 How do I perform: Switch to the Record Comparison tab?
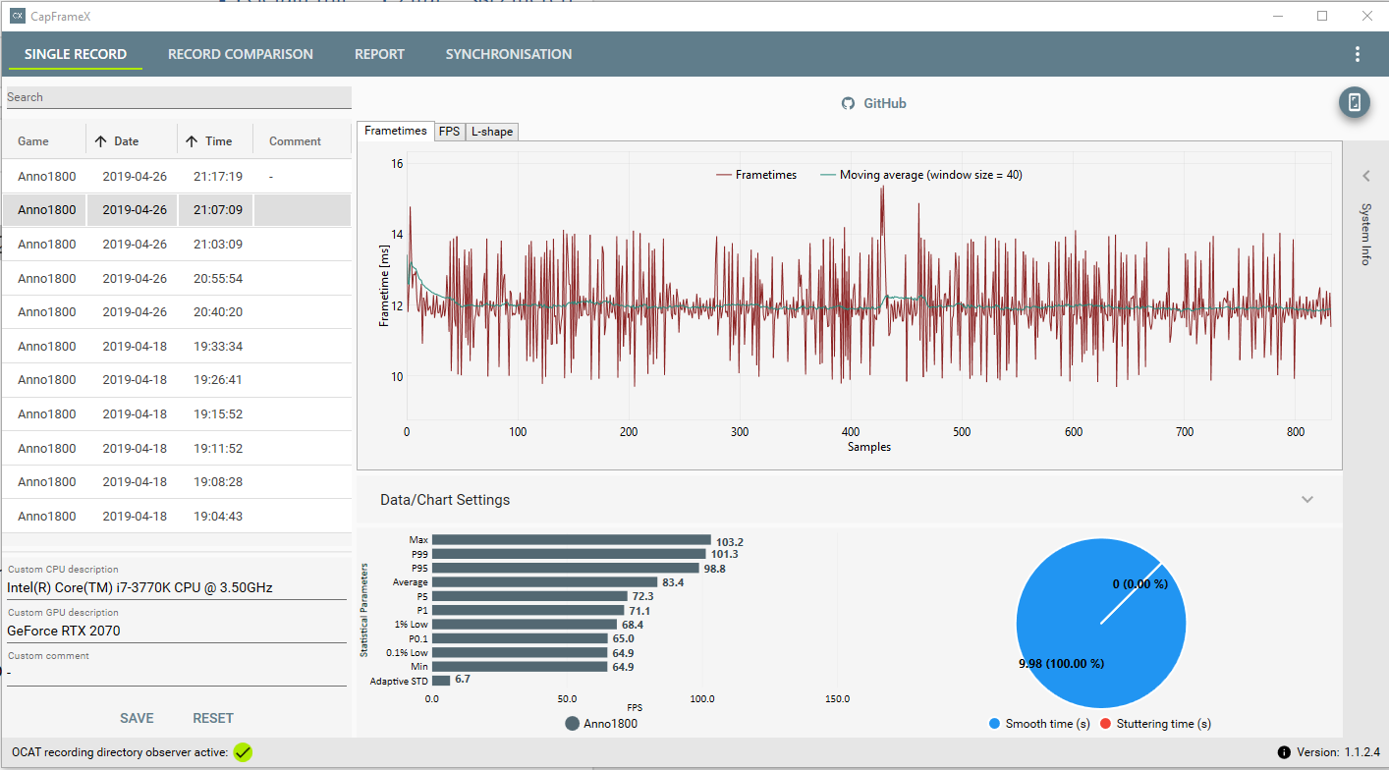click(241, 54)
